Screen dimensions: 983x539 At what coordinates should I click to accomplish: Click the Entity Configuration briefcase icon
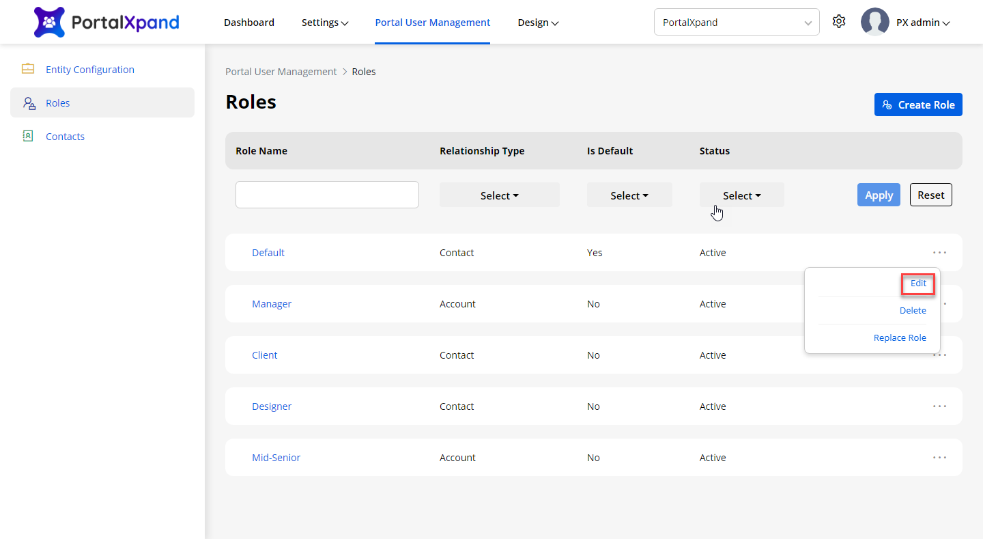point(28,69)
